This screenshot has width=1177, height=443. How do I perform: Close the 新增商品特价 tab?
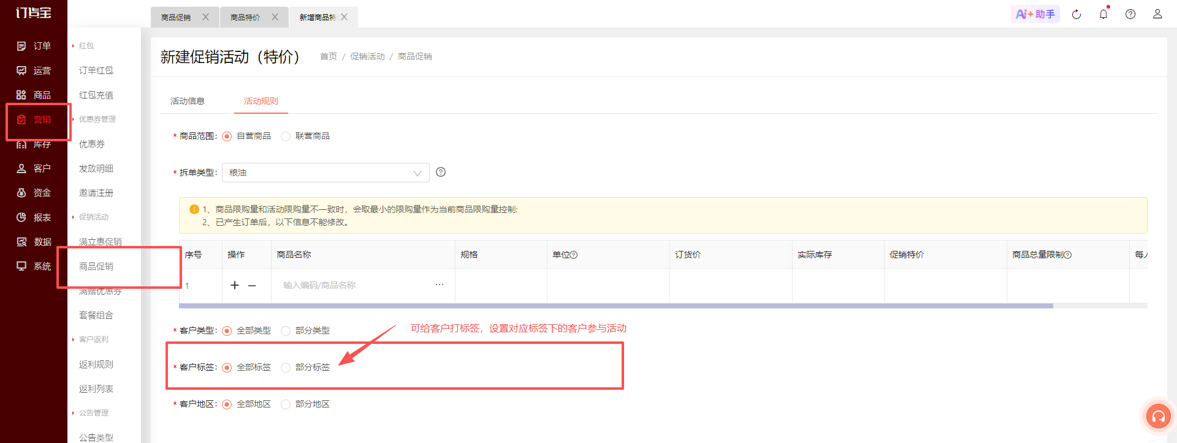pos(344,17)
